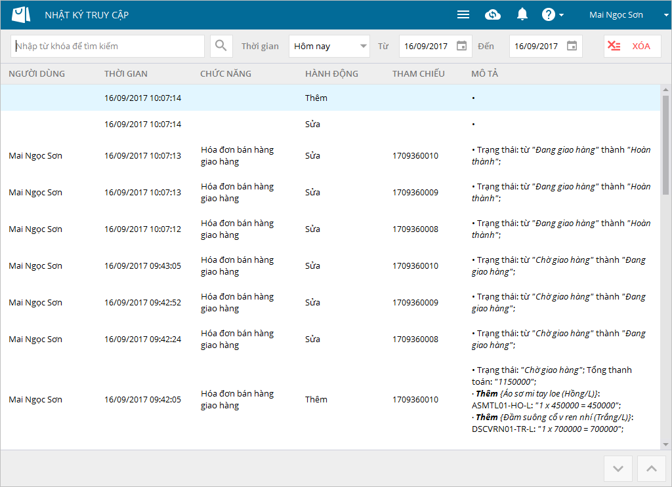Click Mai Ngọc Sơn in 10:07:12 row
Image resolution: width=672 pixels, height=487 pixels.
point(35,229)
